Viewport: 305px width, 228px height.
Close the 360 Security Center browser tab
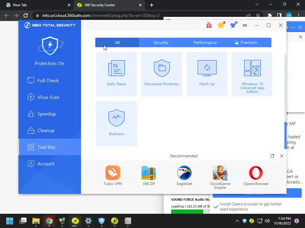pyautogui.click(x=140, y=5)
